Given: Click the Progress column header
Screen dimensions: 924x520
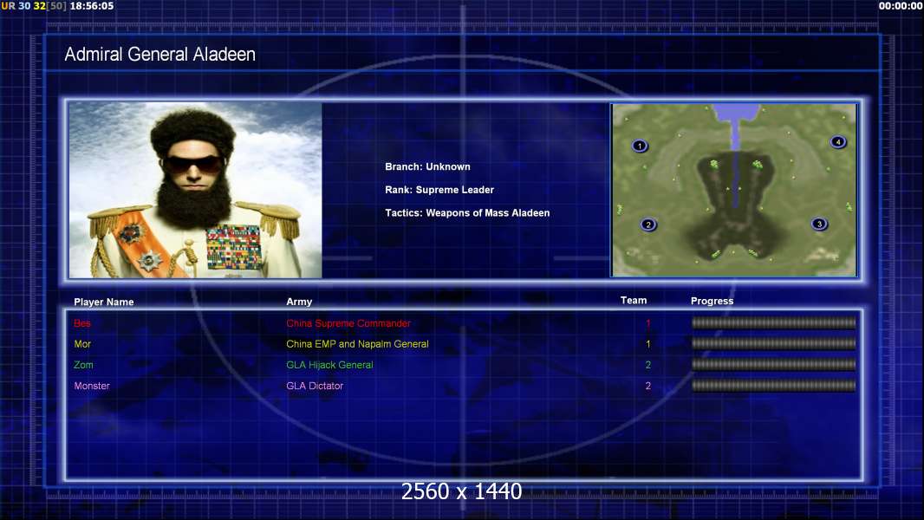Looking at the screenshot, I should pos(712,301).
